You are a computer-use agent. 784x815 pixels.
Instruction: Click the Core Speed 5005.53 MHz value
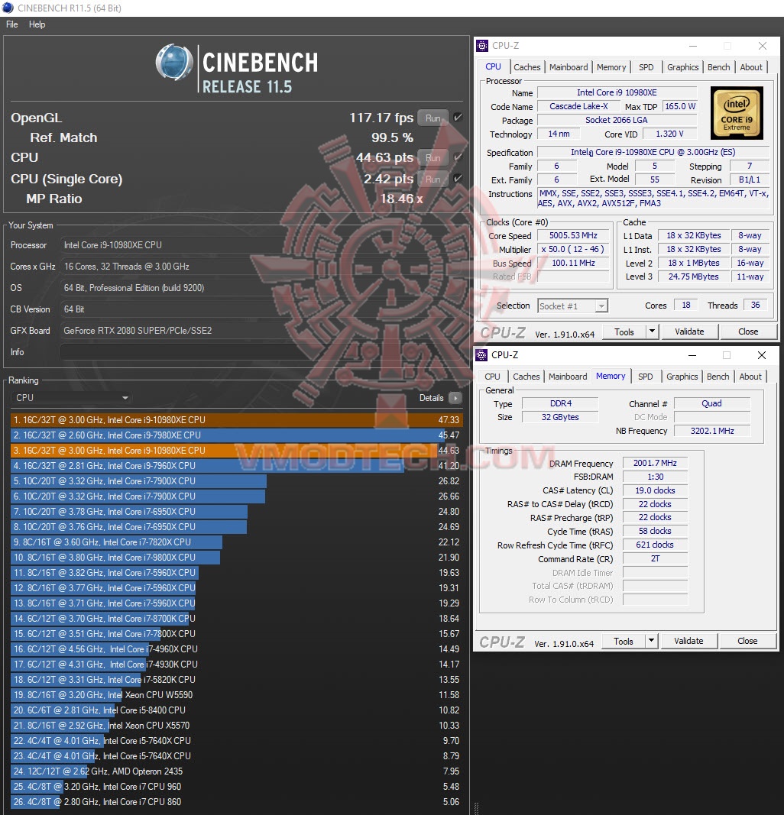[573, 235]
